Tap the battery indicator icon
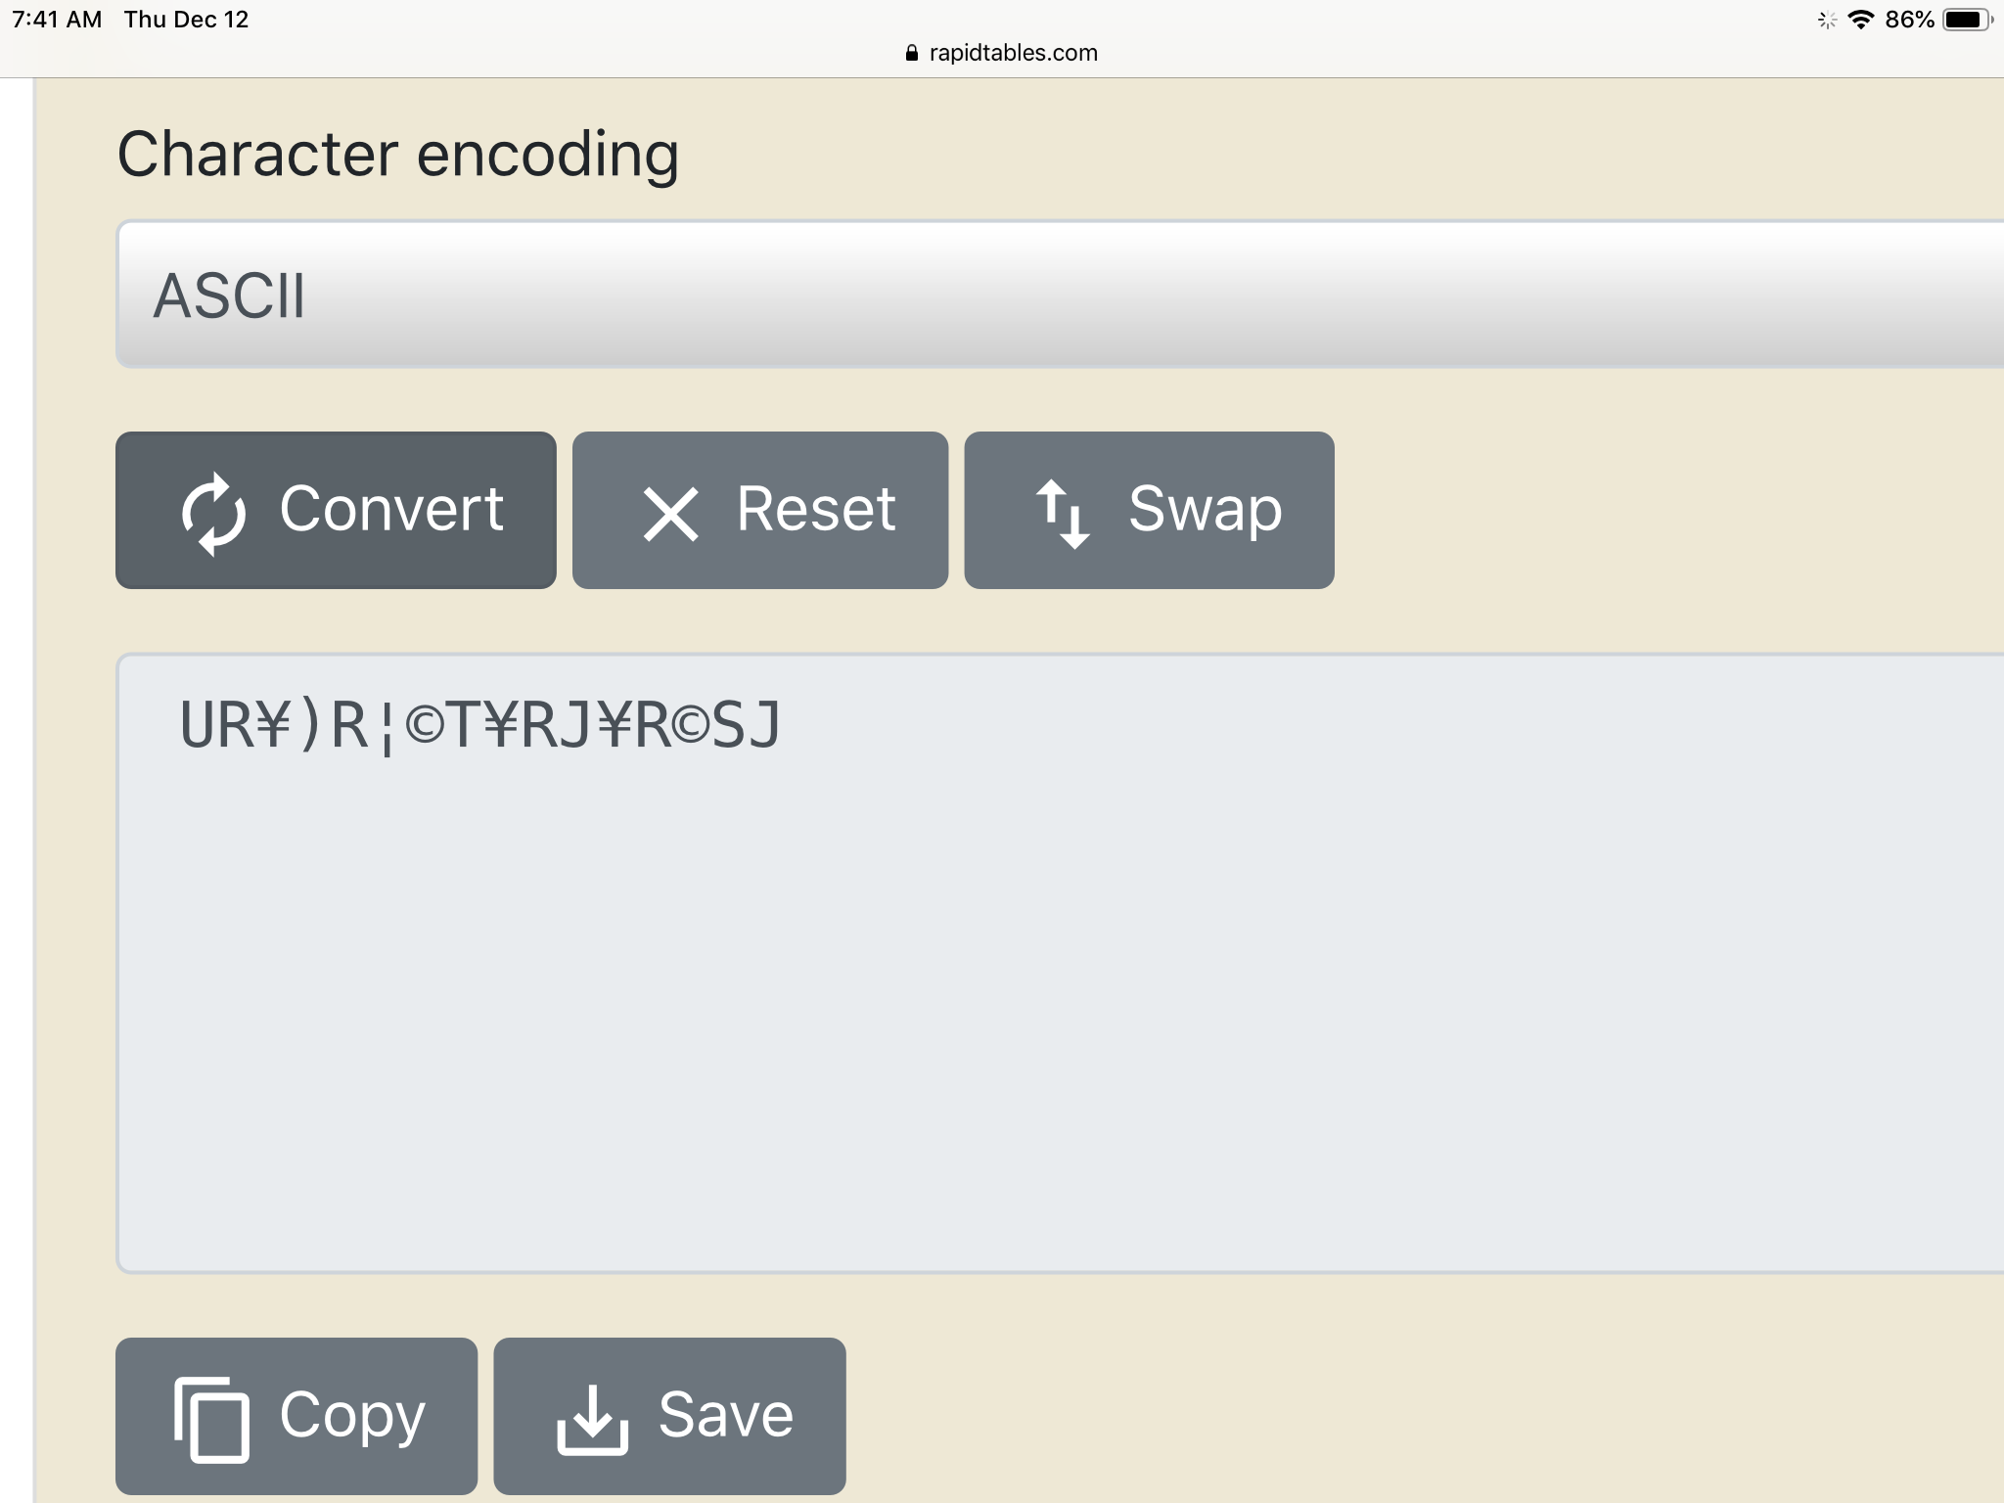Viewport: 2004px width, 1503px height. [x=1968, y=20]
